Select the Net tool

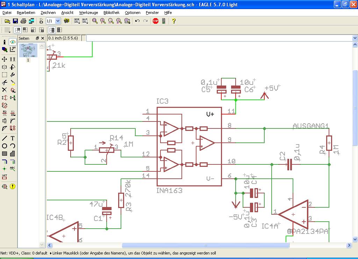click(13, 161)
